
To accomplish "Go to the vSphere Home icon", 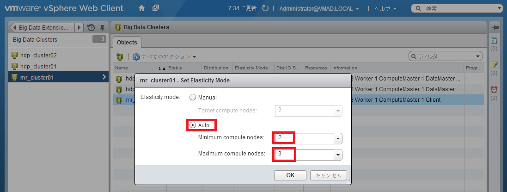I will pyautogui.click(x=141, y=8).
